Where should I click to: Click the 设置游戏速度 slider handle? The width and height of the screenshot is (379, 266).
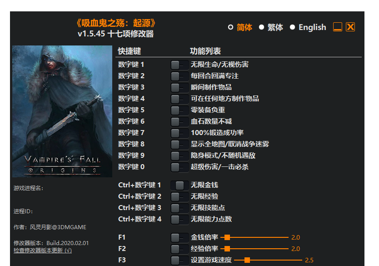coord(247,260)
